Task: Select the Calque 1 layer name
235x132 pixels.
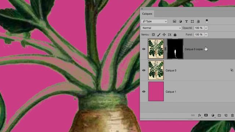Action: [171, 92]
